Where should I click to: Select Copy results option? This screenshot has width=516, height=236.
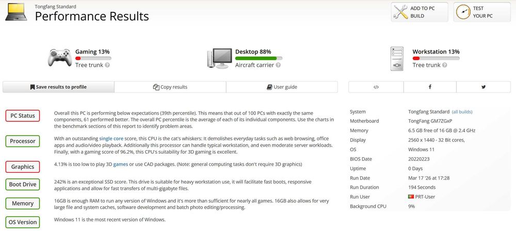pos(170,87)
